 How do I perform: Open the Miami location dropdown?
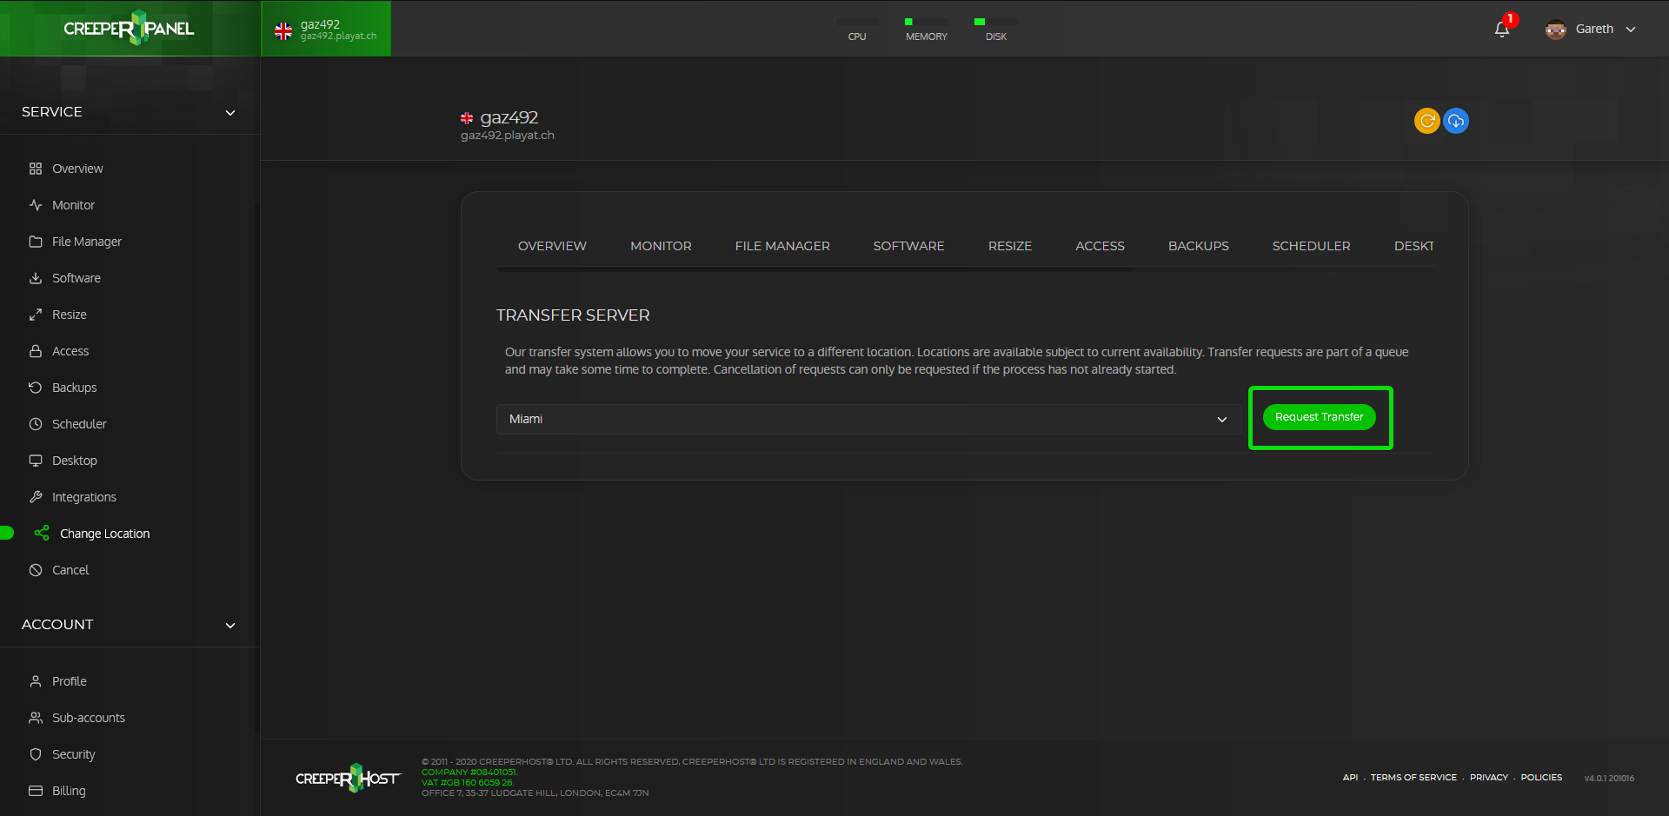pyautogui.click(x=868, y=419)
